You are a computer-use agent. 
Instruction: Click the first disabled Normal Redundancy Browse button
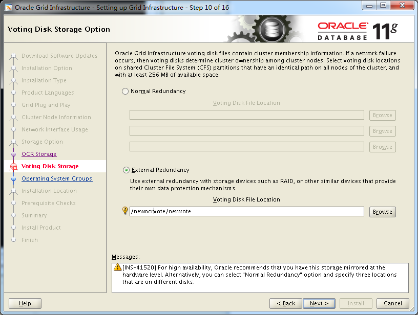[x=383, y=115]
